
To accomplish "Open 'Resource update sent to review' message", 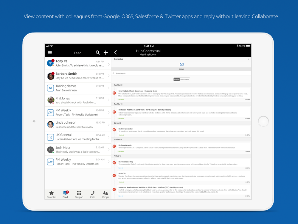I will tap(74, 127).
